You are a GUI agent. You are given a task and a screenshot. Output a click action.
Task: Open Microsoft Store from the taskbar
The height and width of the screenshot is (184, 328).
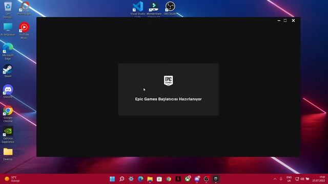(x=159, y=179)
